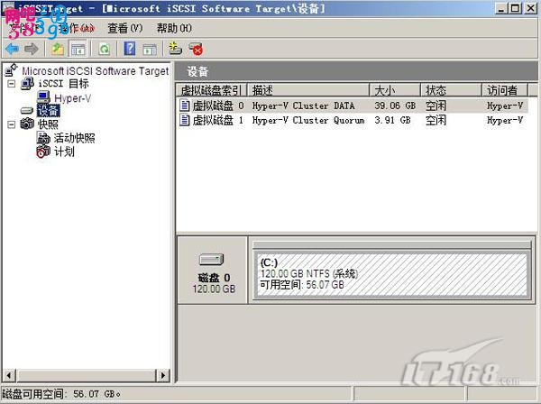The width and height of the screenshot is (541, 404).
Task: Collapse the 快照 tree node
Action: [x=12, y=124]
